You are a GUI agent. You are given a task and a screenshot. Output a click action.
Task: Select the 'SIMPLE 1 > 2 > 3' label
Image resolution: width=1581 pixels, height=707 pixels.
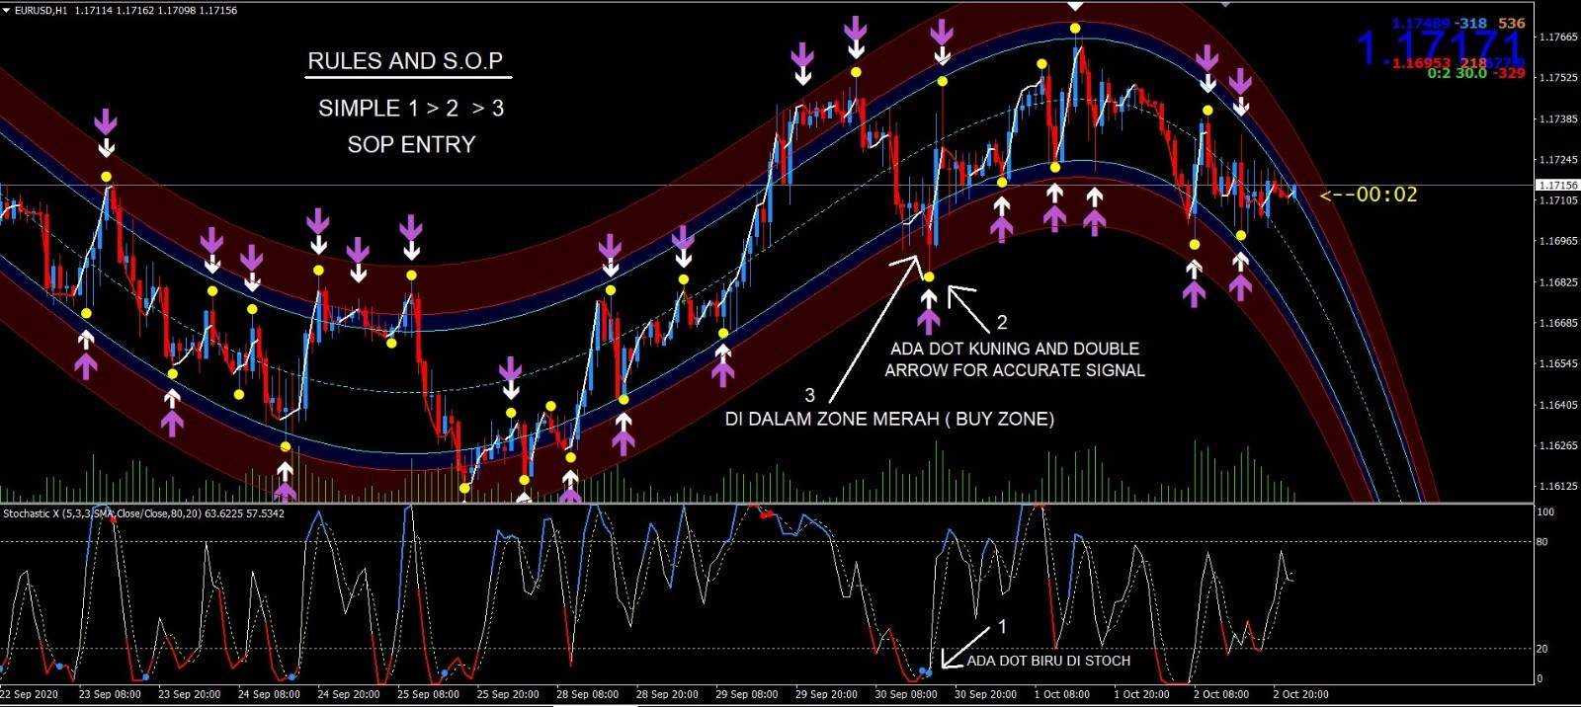coord(411,109)
